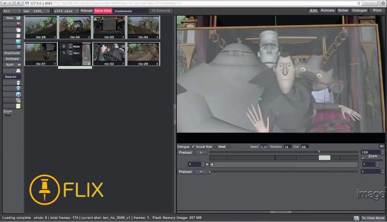
Task: Expand the 'twn 2400_' sequence dropdown
Action: click(37, 11)
